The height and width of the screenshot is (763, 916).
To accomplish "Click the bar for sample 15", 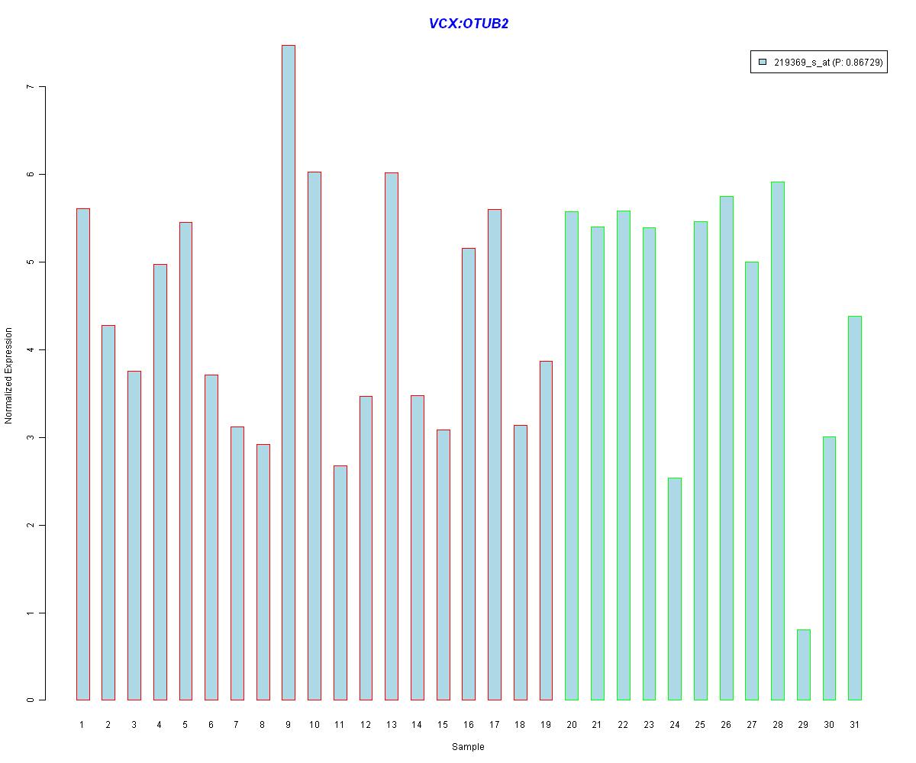I will [443, 565].
